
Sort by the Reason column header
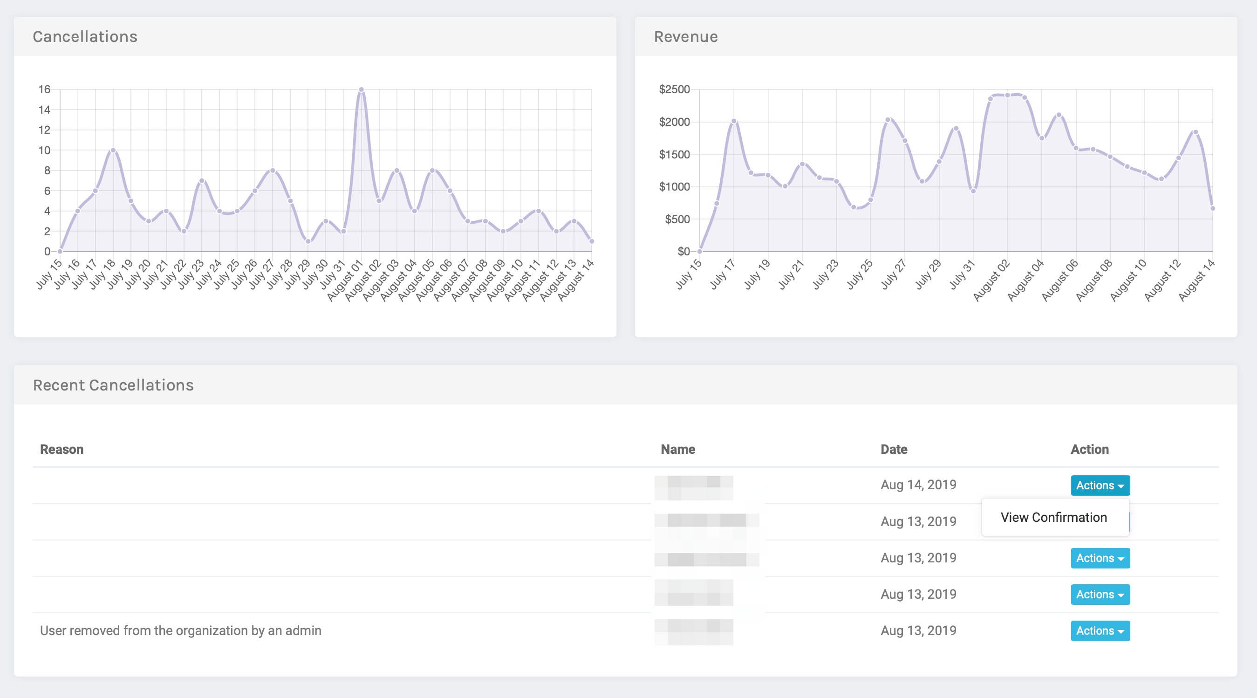click(x=61, y=449)
